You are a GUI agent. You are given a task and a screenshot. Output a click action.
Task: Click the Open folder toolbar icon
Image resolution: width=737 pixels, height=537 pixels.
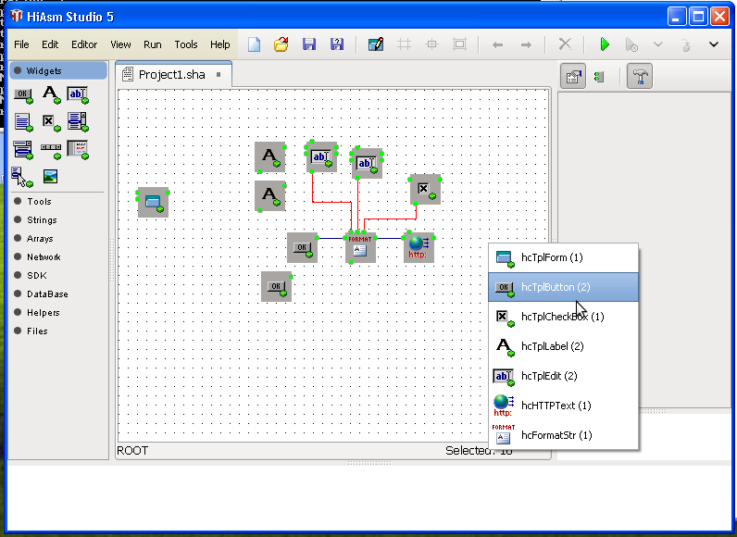[281, 44]
